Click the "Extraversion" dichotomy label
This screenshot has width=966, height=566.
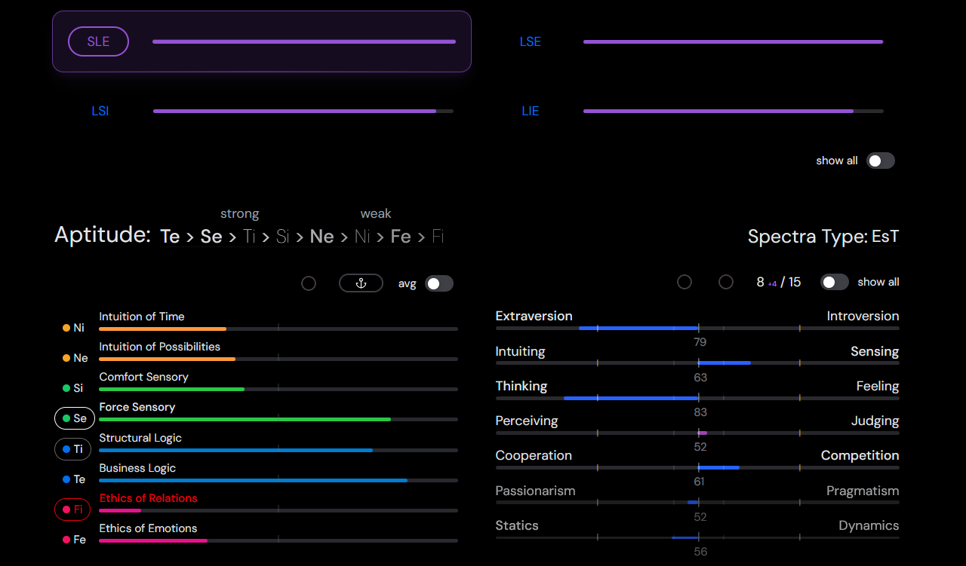(x=534, y=316)
